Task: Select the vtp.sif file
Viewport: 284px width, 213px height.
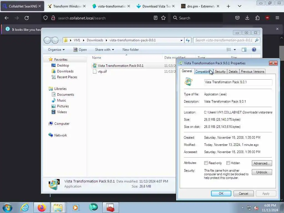Action: [102, 72]
